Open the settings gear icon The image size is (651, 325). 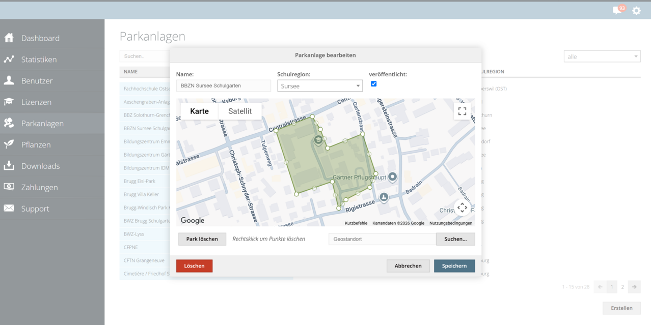(x=636, y=10)
